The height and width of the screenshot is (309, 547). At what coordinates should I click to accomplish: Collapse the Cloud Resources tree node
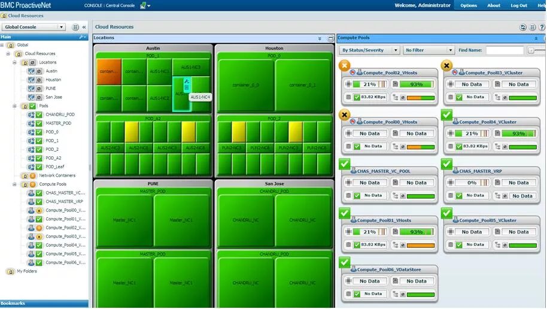(x=8, y=53)
